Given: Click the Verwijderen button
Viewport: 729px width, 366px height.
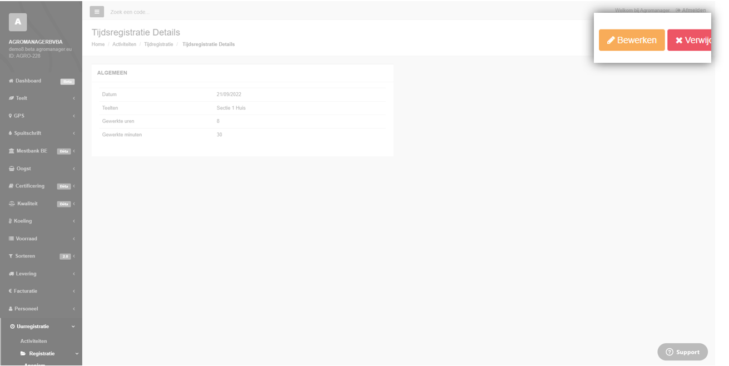Looking at the screenshot, I should (x=690, y=40).
